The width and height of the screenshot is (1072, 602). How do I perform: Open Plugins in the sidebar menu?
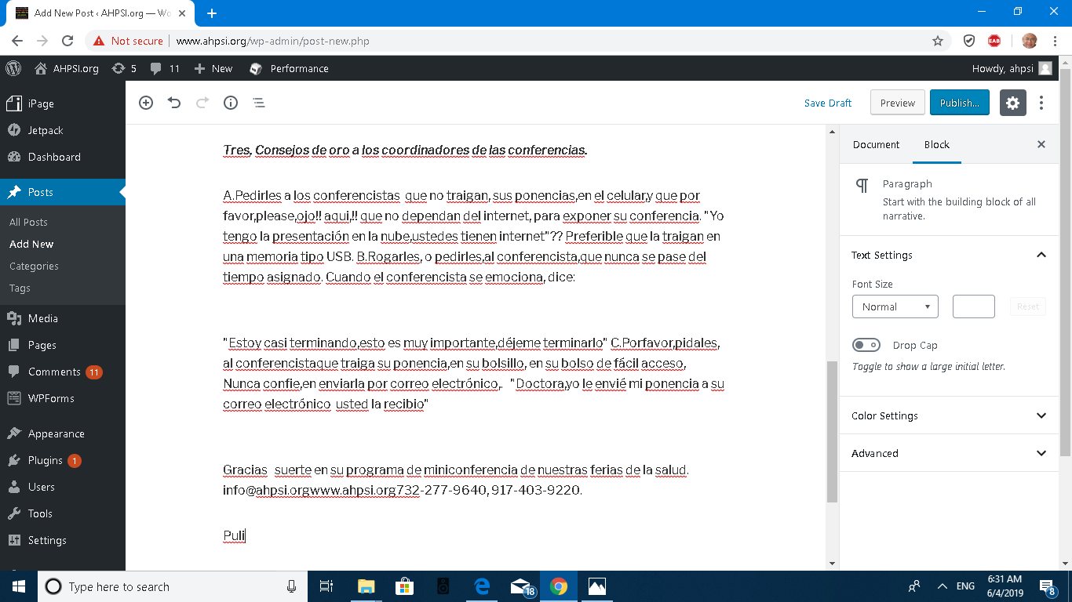point(45,460)
